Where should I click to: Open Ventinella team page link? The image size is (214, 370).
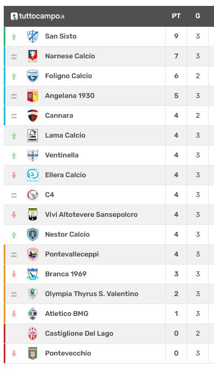pos(62,155)
